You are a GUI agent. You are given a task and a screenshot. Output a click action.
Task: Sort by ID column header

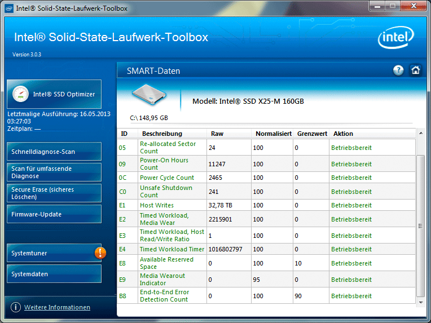pyautogui.click(x=127, y=134)
